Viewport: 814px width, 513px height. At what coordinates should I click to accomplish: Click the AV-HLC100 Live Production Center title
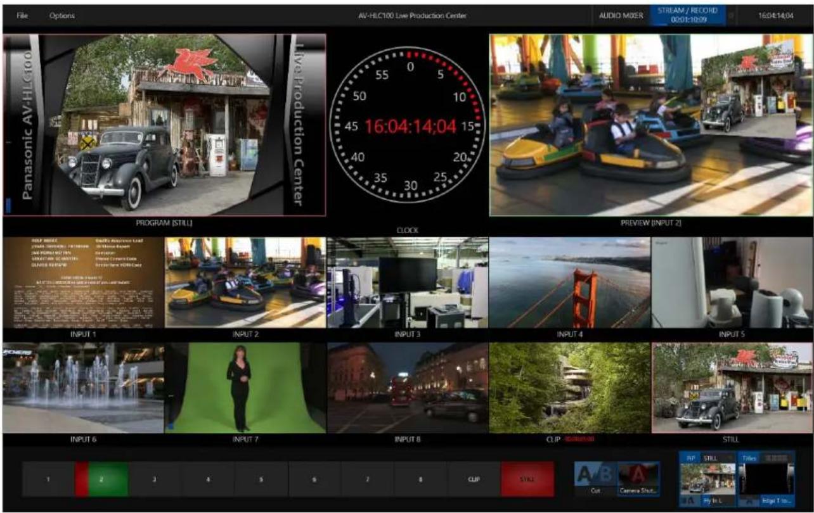[x=412, y=15]
